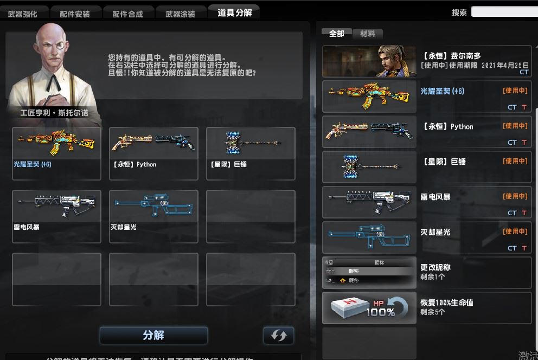This screenshot has height=360, width=538.
Task: Click the first empty decompose slot
Action: [251, 216]
